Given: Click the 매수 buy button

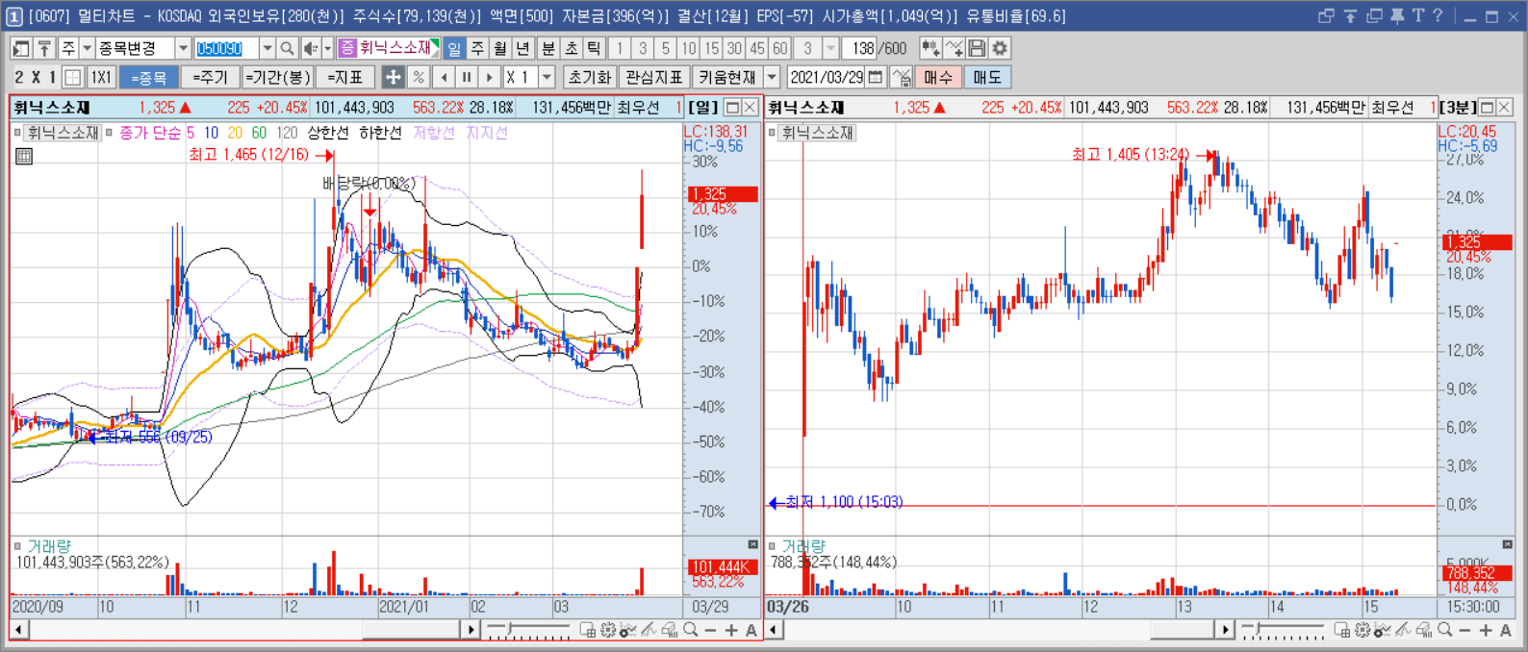Looking at the screenshot, I should click(x=937, y=77).
